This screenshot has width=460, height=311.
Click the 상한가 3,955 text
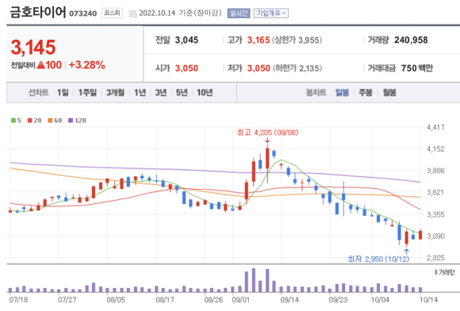[297, 40]
